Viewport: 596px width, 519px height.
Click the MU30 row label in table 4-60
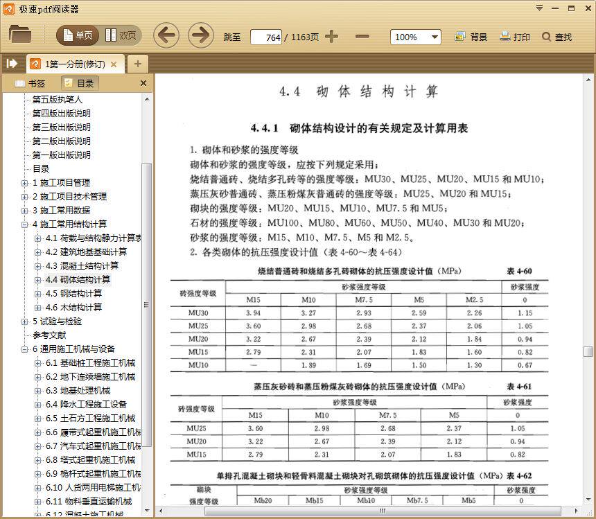(198, 313)
